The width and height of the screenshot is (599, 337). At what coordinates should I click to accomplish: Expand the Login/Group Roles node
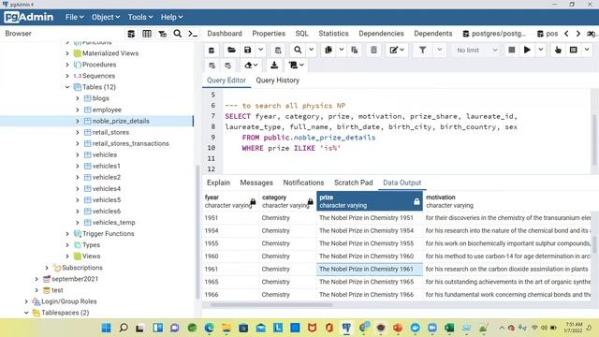[x=26, y=301]
